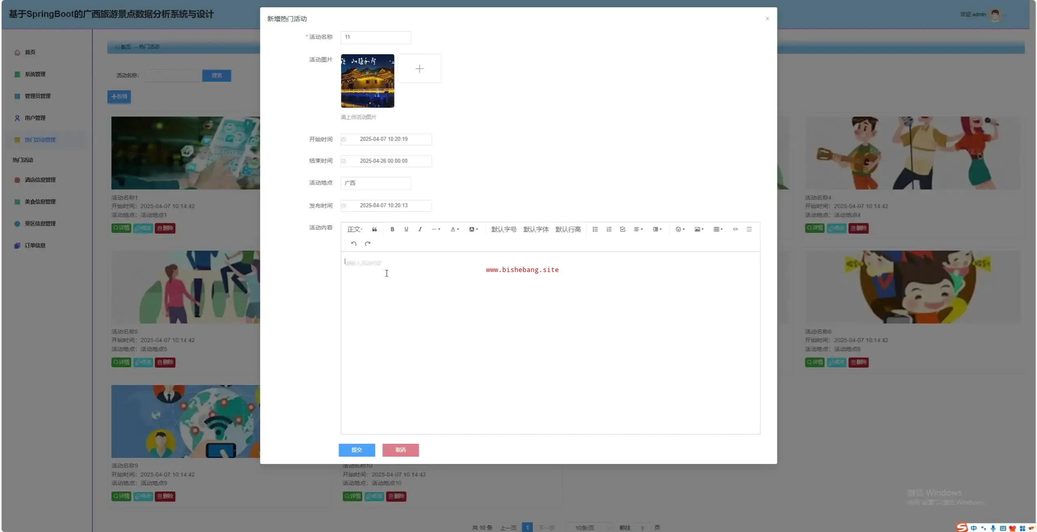Screen dimensions: 1037x532
Task: Open the 正文 heading style dropdown
Action: 354,229
